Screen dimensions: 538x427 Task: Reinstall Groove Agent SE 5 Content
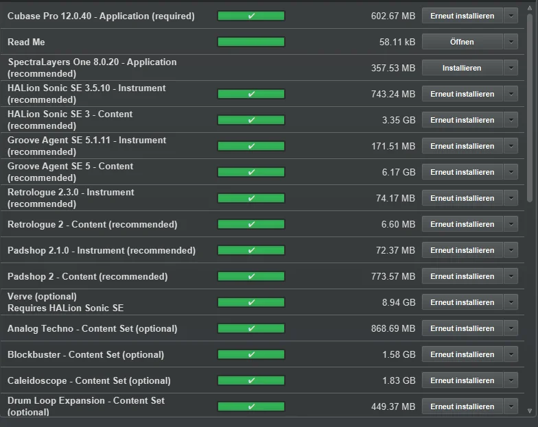point(463,172)
